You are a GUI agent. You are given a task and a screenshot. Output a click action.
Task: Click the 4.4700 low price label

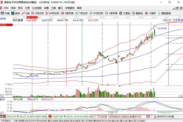point(35,76)
